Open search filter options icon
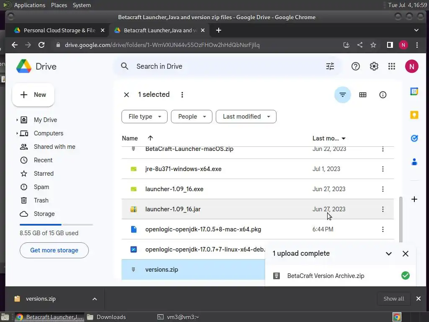This screenshot has width=429, height=322. point(330,66)
